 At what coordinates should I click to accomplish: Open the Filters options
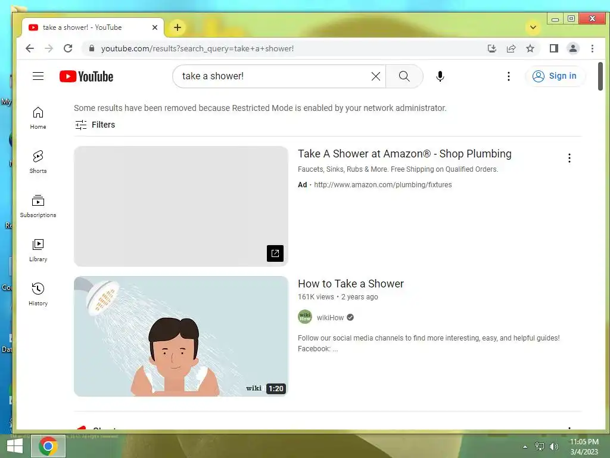95,125
